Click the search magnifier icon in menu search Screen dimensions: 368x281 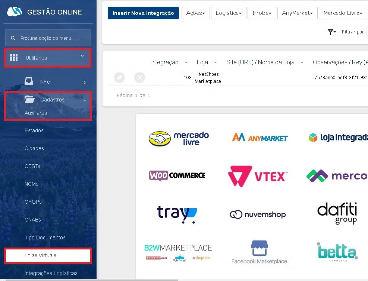pyautogui.click(x=13, y=38)
